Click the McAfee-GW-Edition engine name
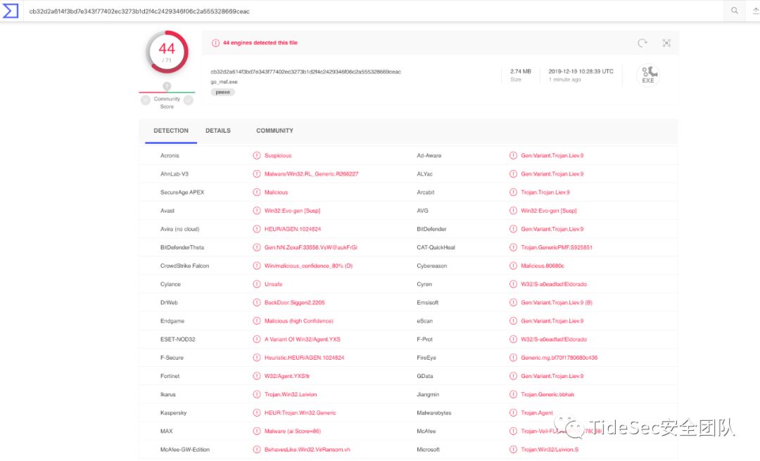Image resolution: width=760 pixels, height=461 pixels. (184, 449)
